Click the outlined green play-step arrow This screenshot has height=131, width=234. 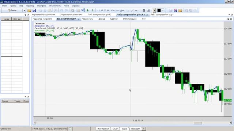click(x=93, y=11)
